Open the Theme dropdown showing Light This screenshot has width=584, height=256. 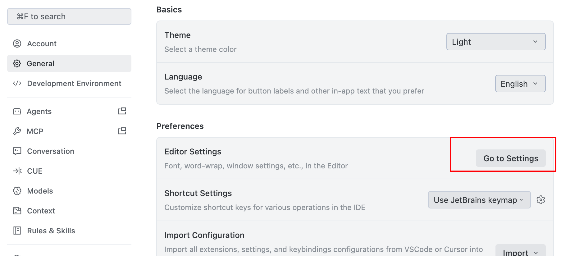pyautogui.click(x=496, y=42)
